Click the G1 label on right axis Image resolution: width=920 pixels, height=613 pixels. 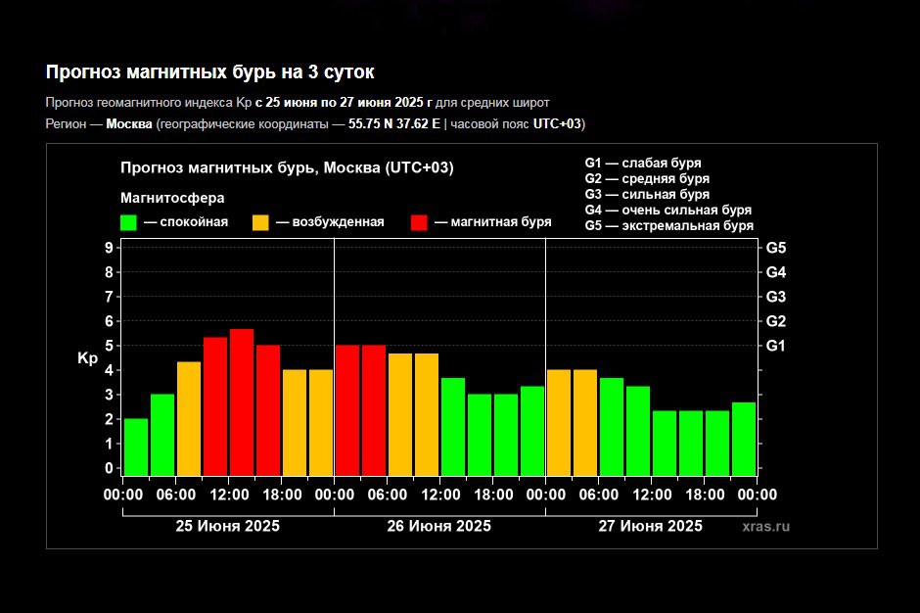[776, 346]
